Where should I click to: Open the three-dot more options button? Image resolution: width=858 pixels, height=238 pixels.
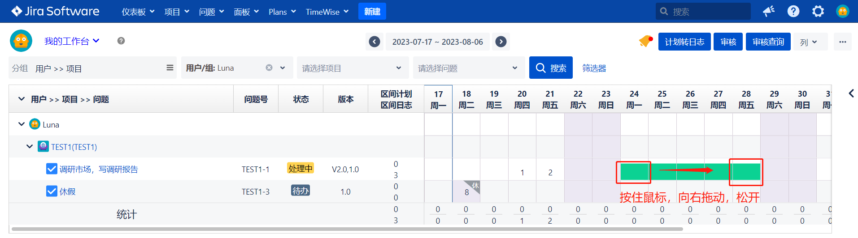[x=842, y=42]
